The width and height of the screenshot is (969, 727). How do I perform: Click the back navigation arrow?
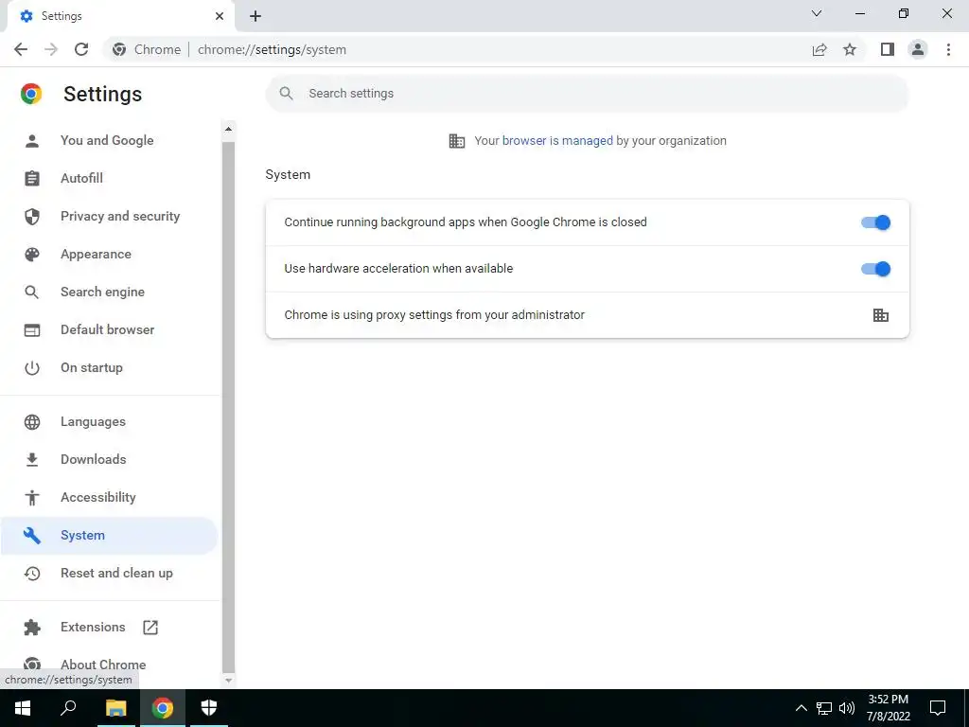tap(21, 49)
